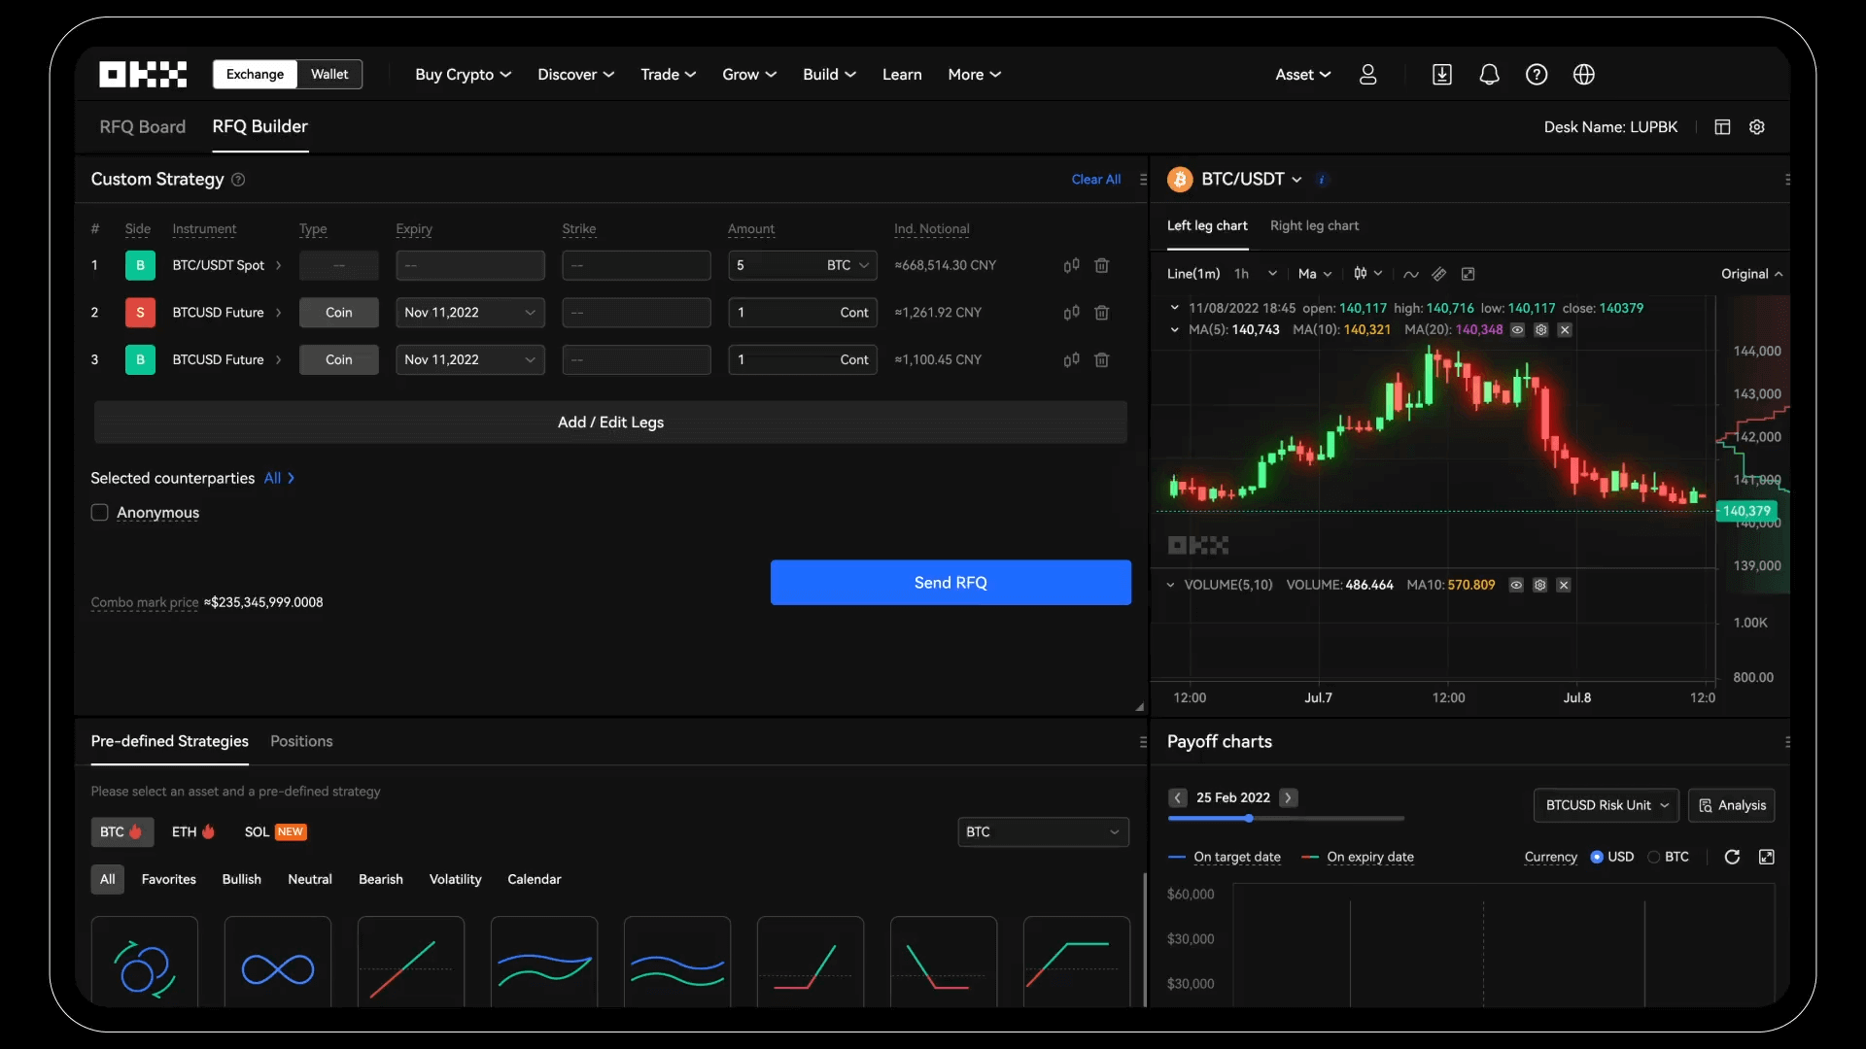1866x1049 pixels.
Task: Open BTCUSD Risk Unit dropdown
Action: [1604, 804]
